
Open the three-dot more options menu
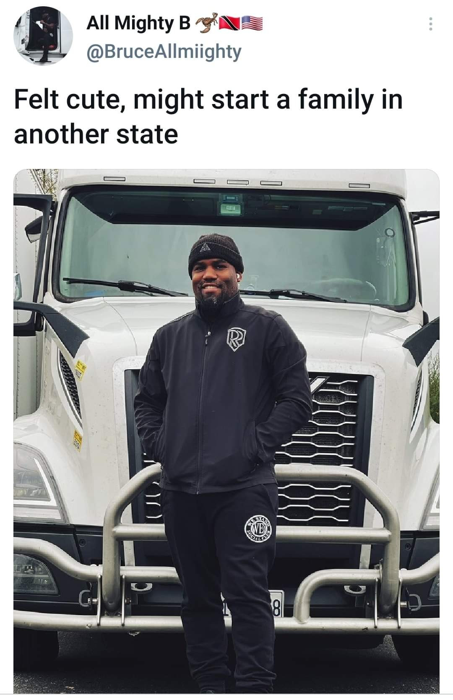[x=430, y=24]
